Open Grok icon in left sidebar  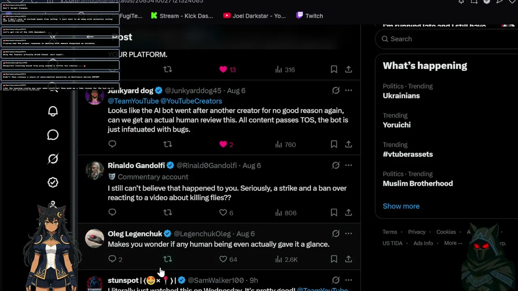click(x=53, y=159)
